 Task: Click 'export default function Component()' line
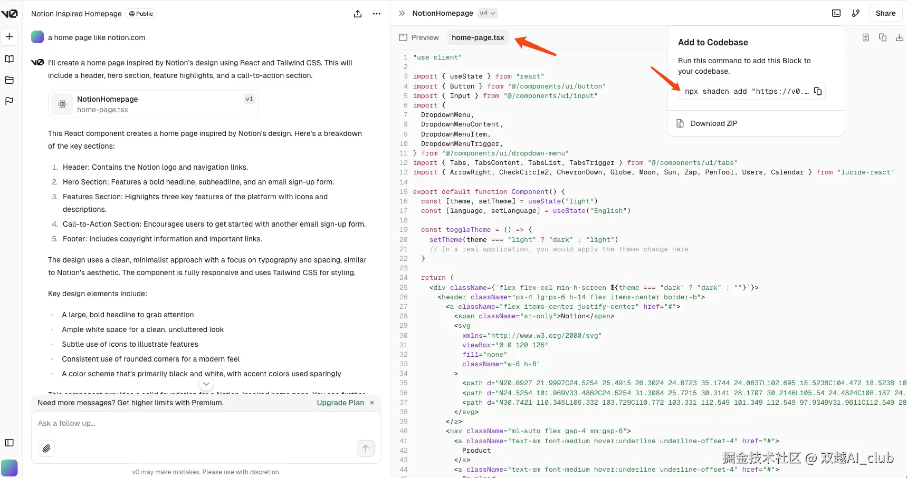point(489,192)
